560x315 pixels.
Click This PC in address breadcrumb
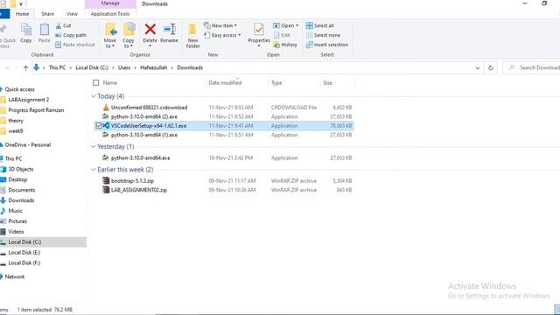57,67
